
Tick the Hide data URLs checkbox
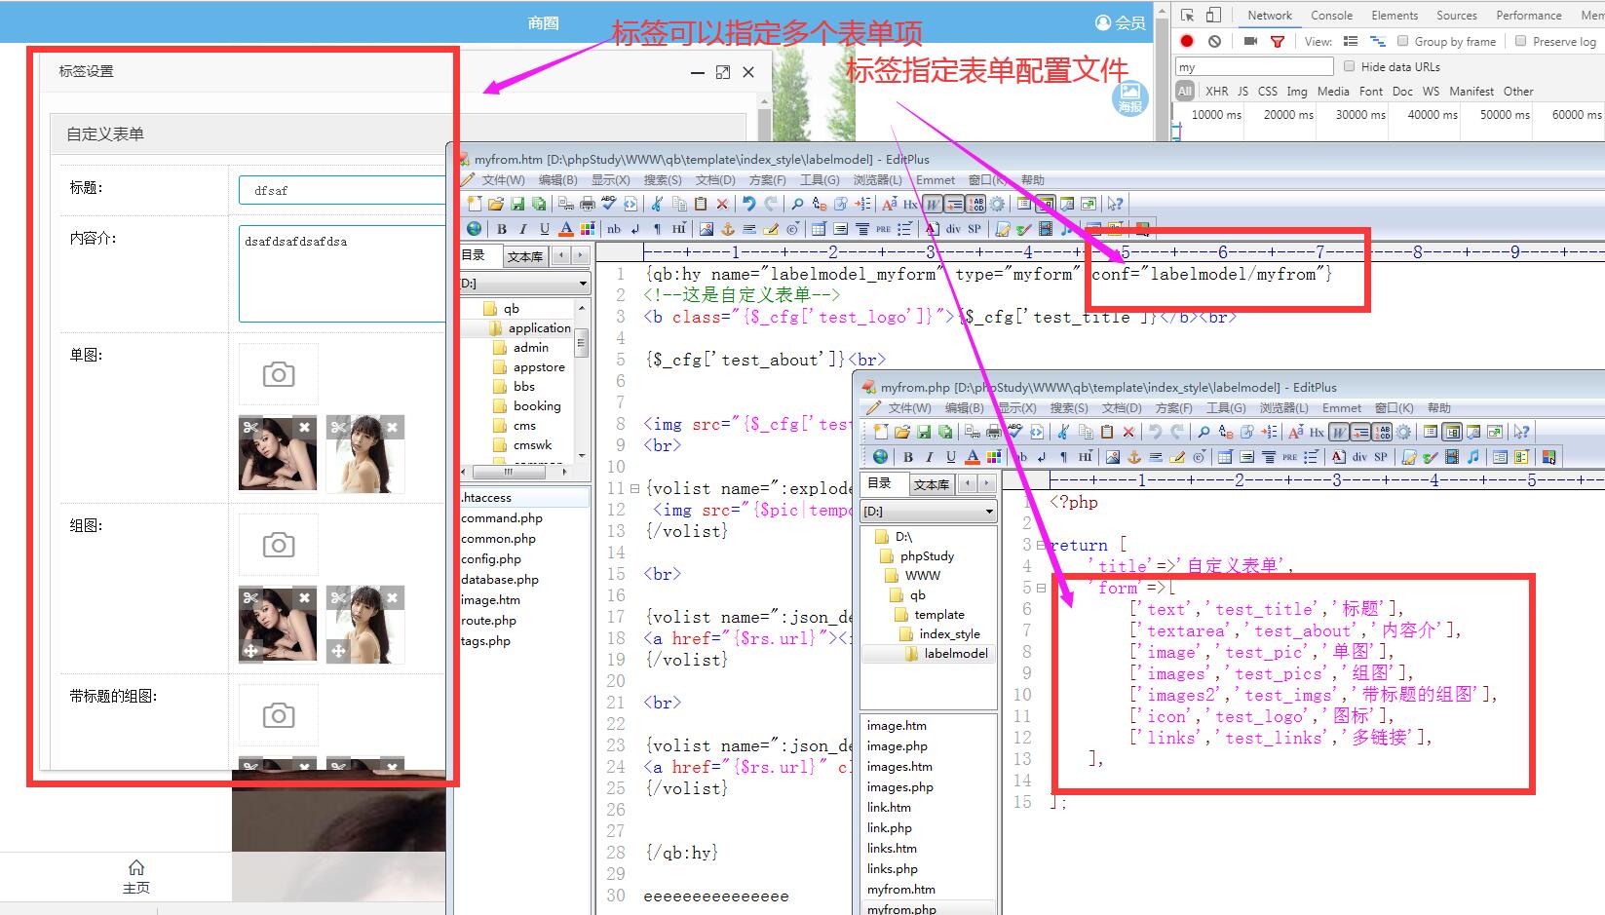(x=1350, y=66)
